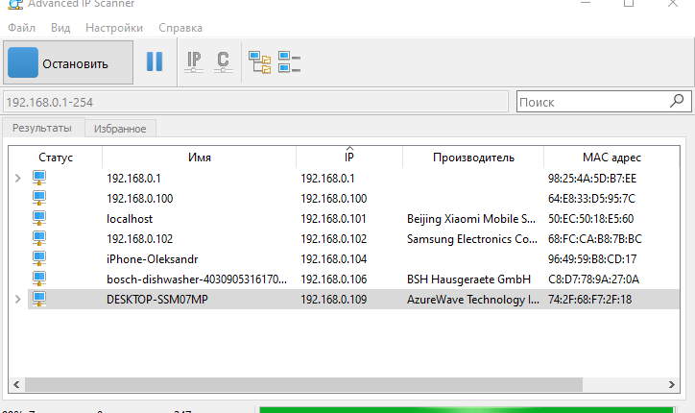The width and height of the screenshot is (695, 413).
Task: Click the IP range field 192.168.0.1-254
Action: (x=255, y=102)
